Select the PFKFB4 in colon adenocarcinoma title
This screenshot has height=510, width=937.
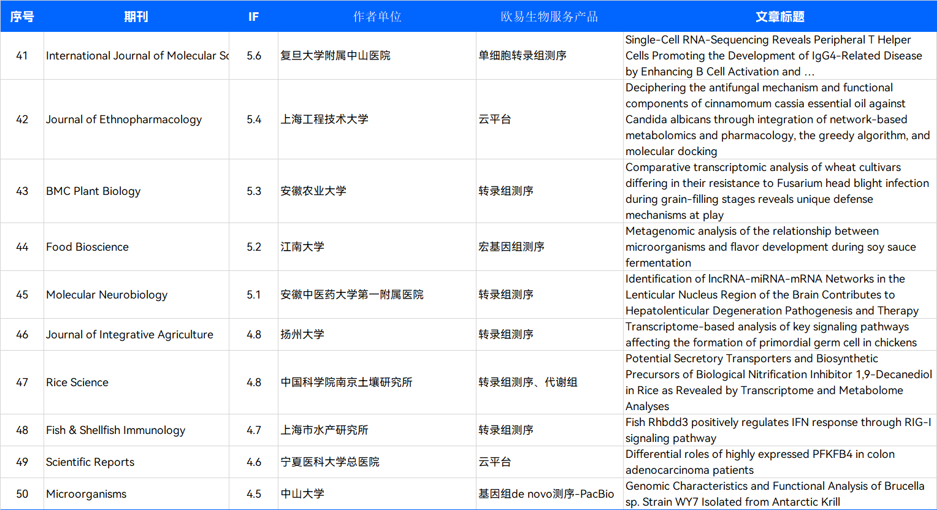pos(780,462)
